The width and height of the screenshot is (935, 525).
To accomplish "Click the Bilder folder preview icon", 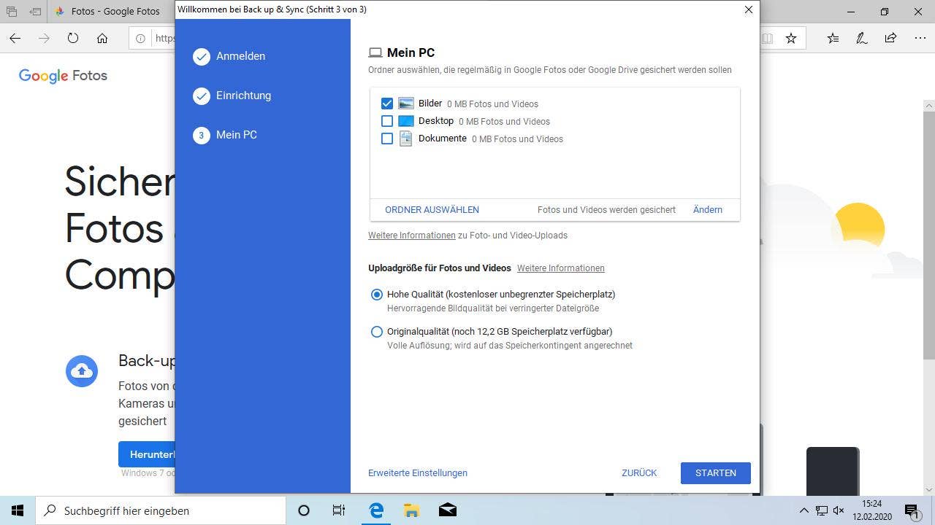I will [406, 103].
